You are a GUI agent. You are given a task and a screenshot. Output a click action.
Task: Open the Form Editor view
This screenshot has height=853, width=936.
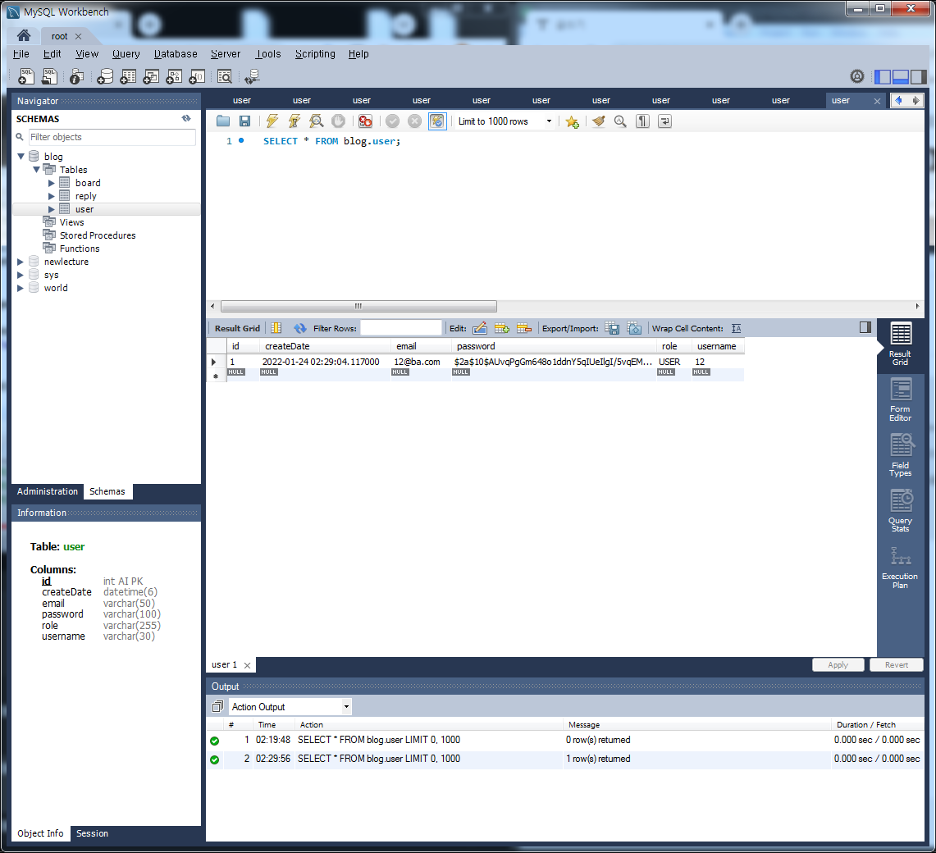point(900,400)
